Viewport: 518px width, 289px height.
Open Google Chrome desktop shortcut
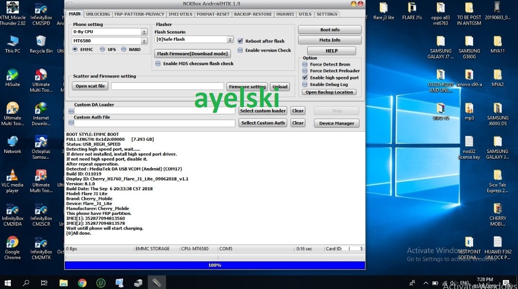click(x=13, y=248)
